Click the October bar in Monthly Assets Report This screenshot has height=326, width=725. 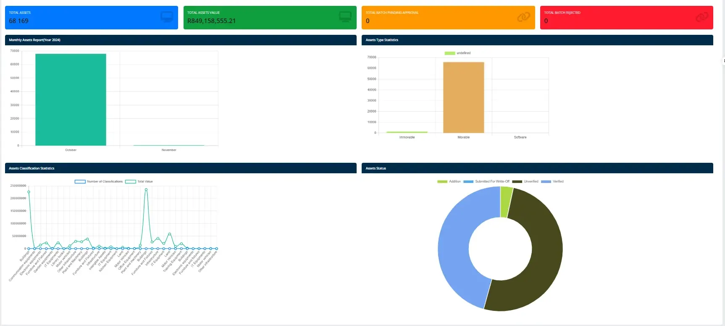tap(71, 100)
